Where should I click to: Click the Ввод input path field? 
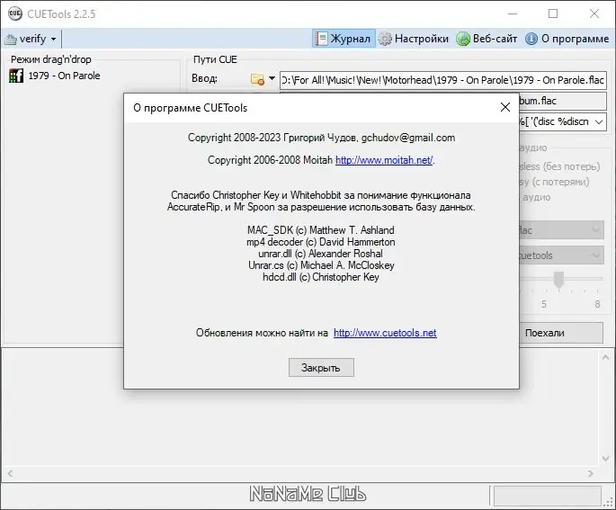point(442,80)
